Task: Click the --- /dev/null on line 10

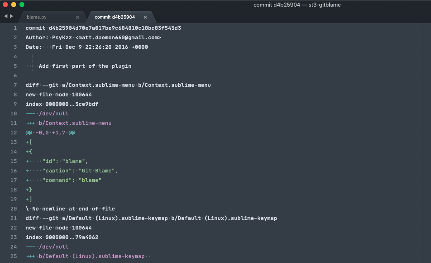Action: [47, 114]
